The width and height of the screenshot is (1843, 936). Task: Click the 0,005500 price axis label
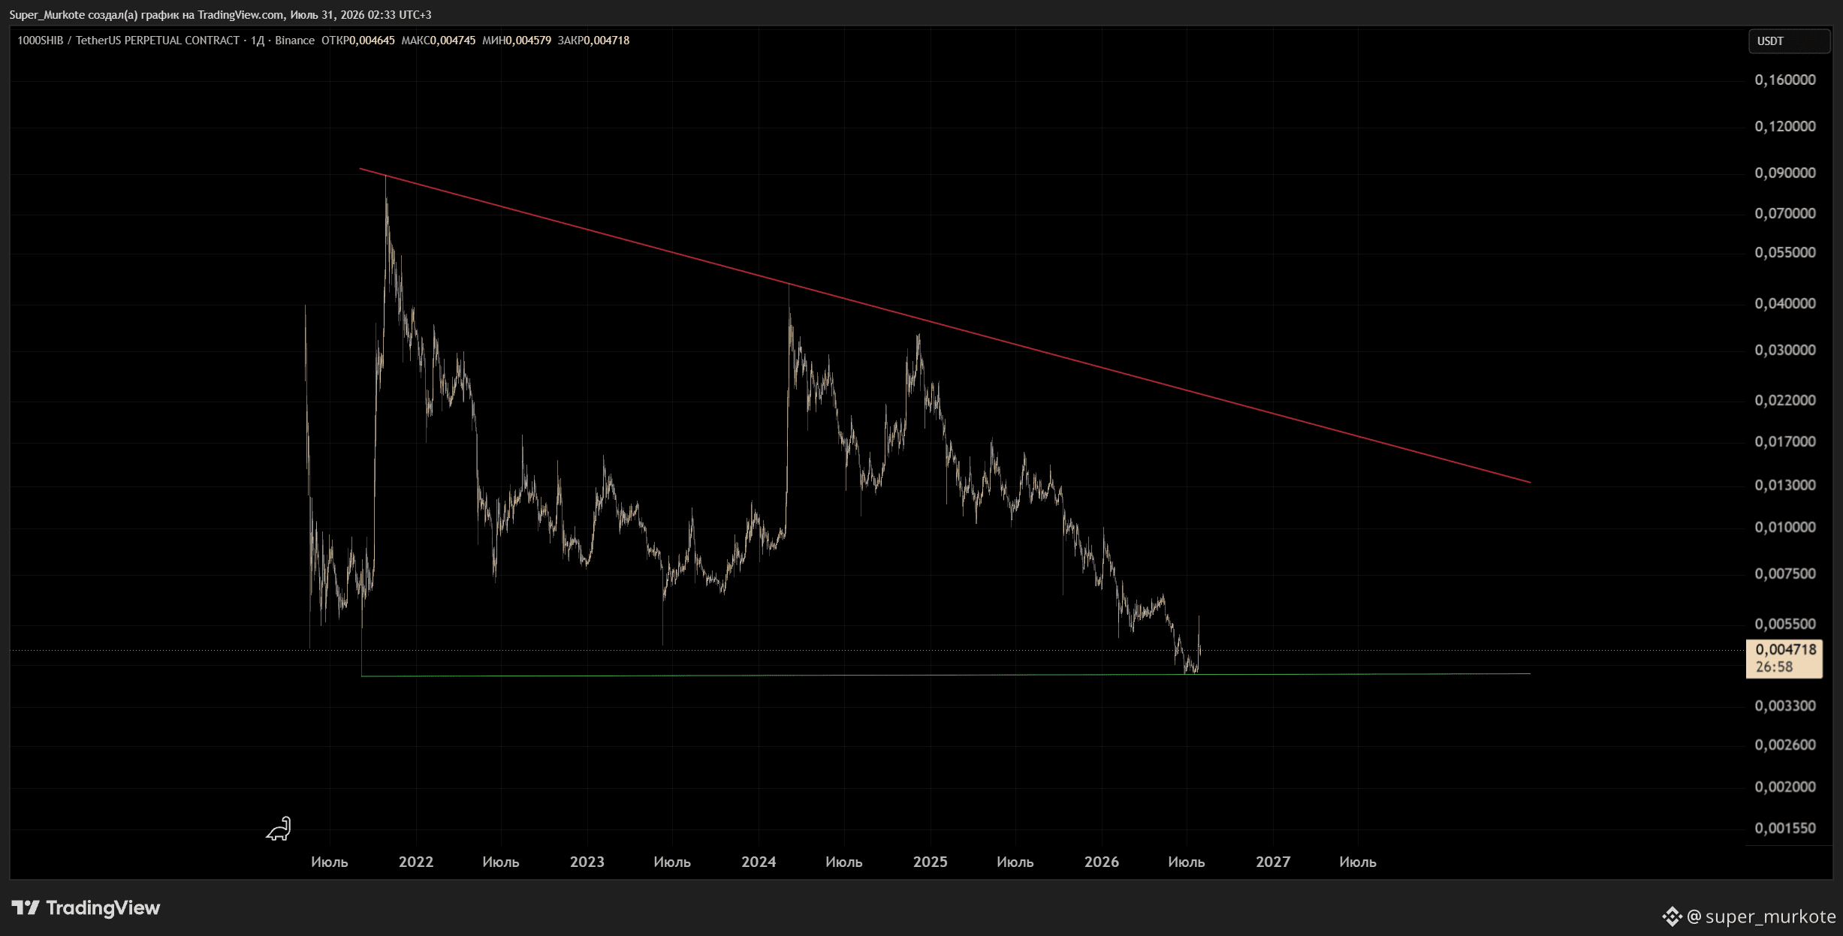pos(1785,625)
